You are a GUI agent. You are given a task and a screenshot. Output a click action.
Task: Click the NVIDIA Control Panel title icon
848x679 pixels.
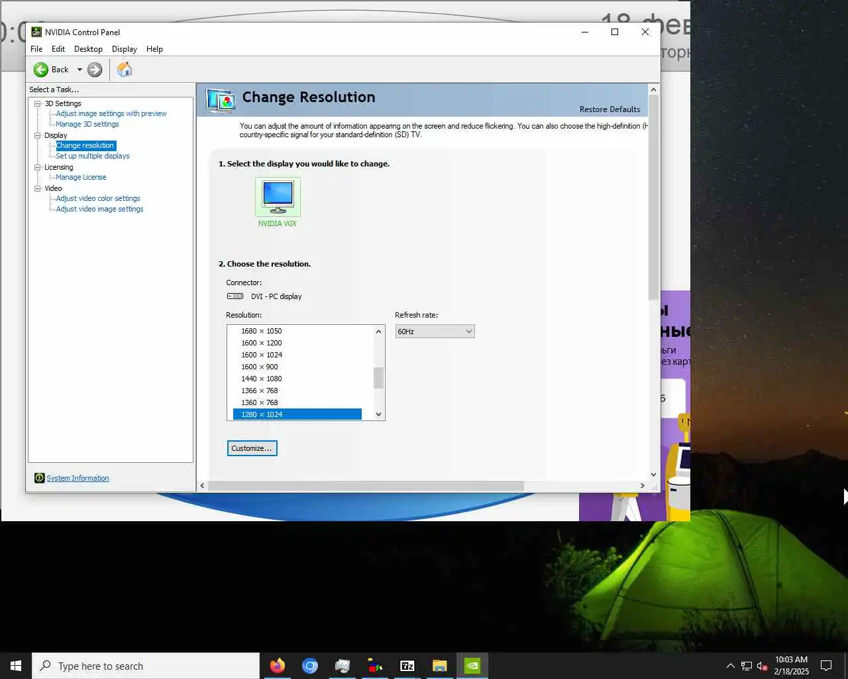click(36, 32)
